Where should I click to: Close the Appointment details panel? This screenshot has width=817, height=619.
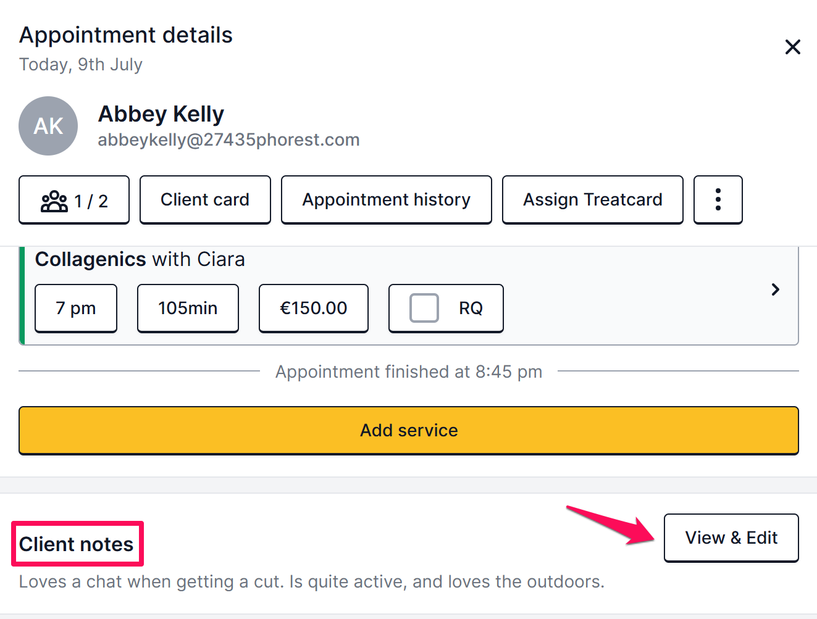pos(792,47)
